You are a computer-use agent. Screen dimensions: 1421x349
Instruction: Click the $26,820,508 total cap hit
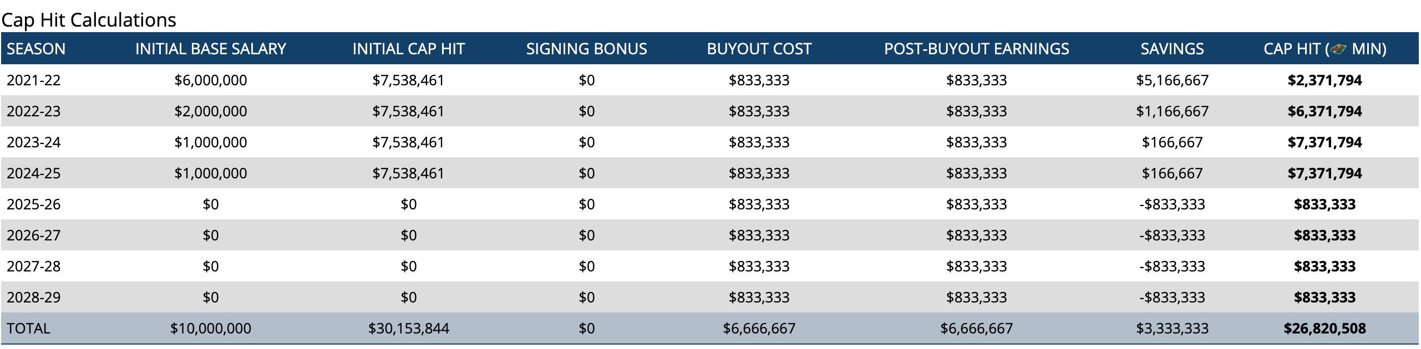click(1324, 329)
